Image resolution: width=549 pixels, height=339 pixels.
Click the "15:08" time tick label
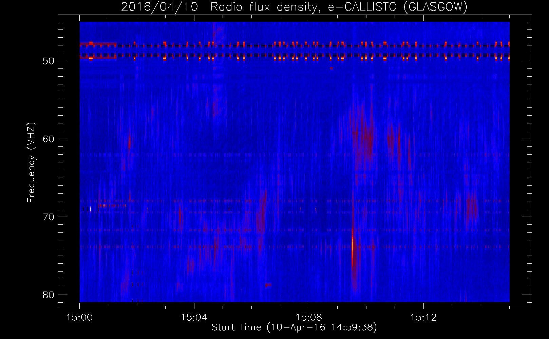[309, 318]
